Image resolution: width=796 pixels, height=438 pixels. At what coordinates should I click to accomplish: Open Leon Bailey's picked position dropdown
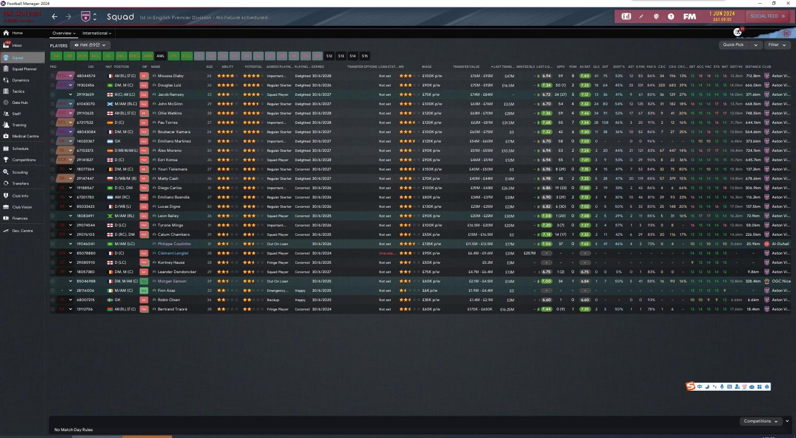[x=70, y=216]
